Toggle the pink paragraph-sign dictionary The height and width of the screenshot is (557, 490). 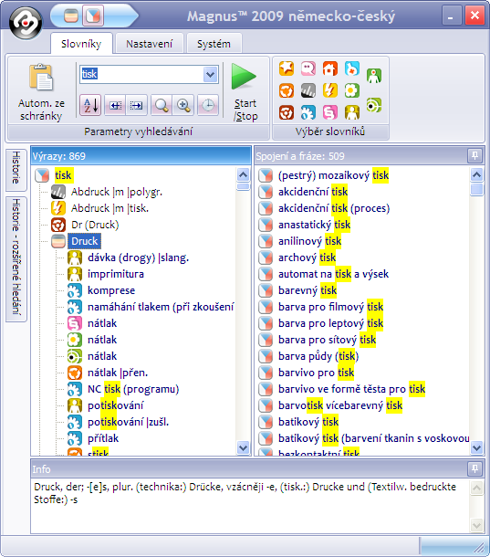coord(330,112)
